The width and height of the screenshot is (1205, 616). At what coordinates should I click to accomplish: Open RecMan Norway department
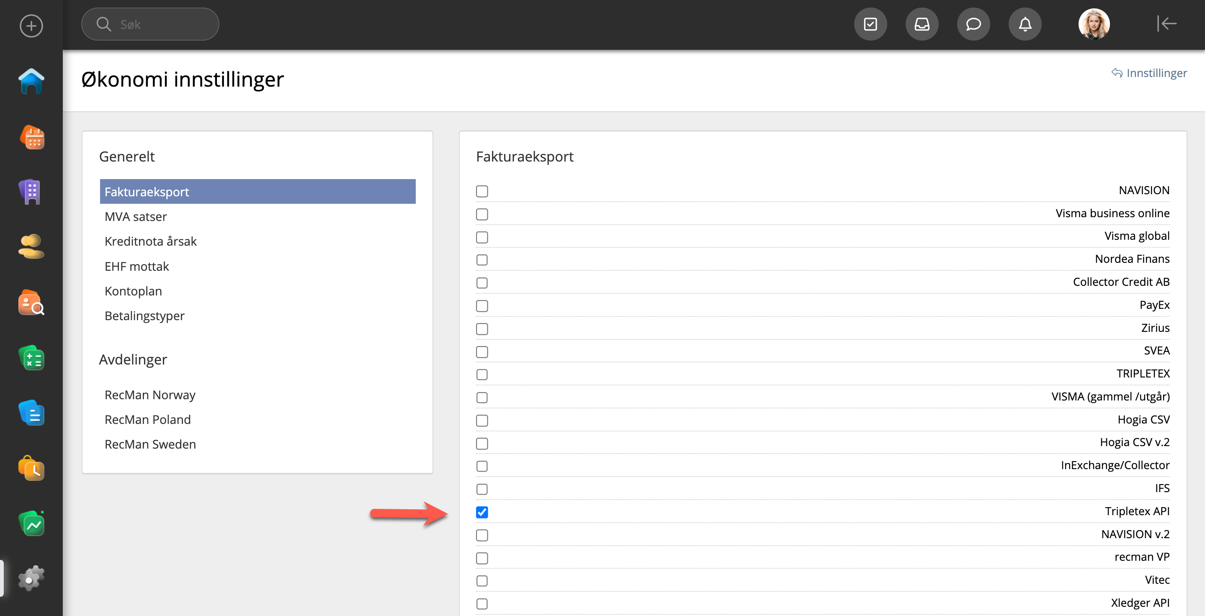point(150,395)
